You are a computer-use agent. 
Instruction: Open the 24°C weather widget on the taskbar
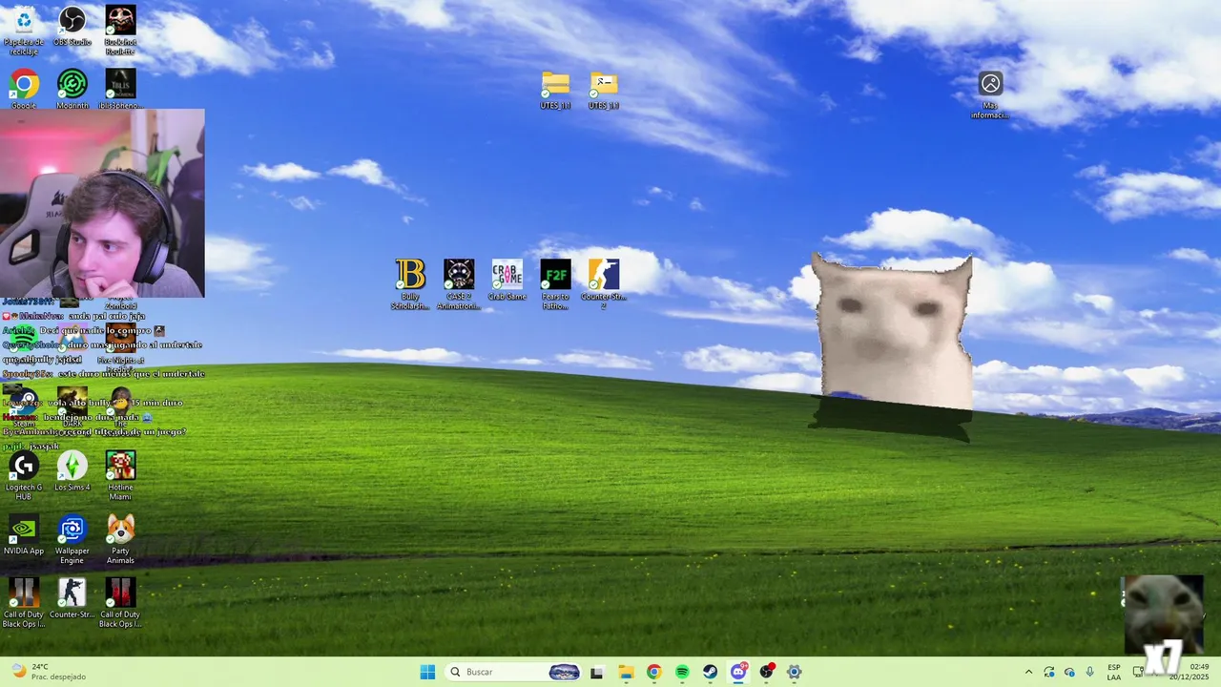tap(48, 672)
